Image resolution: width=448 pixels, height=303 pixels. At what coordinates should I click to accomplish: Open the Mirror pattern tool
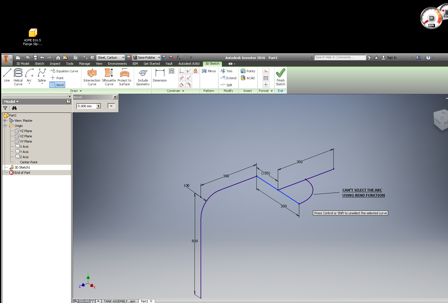coord(209,71)
